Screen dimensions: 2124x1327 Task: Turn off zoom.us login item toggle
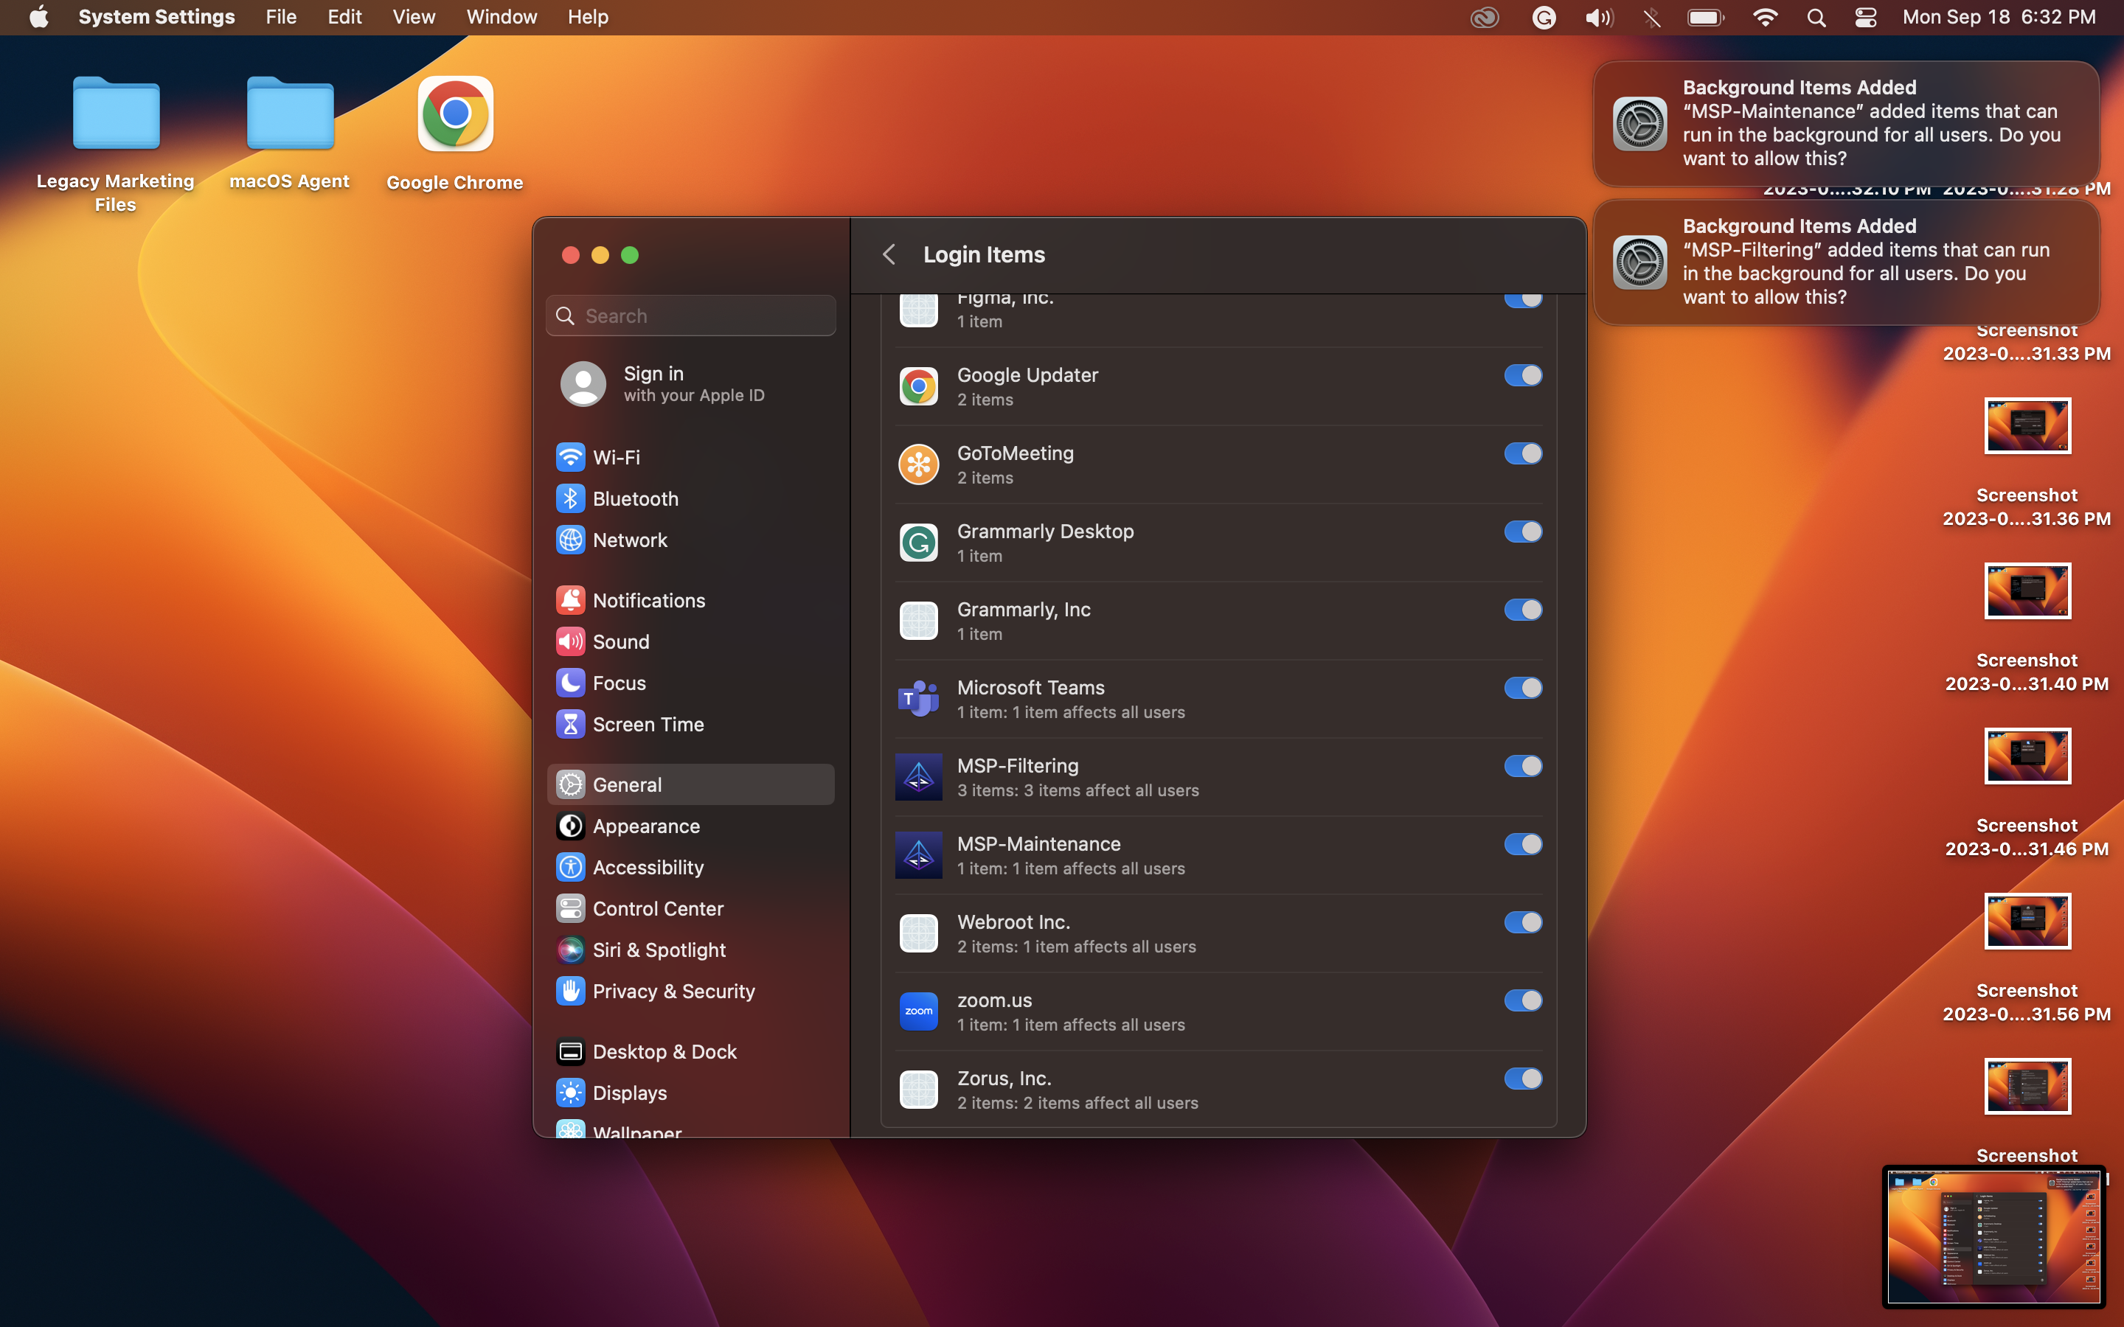1523,1000
